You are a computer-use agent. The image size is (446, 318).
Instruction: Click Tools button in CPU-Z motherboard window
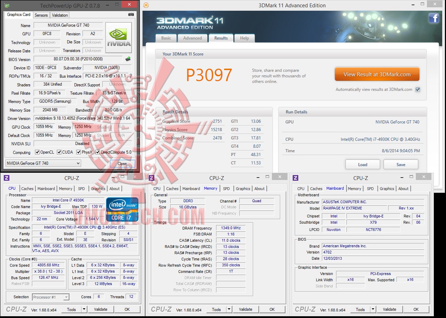tap(360, 309)
